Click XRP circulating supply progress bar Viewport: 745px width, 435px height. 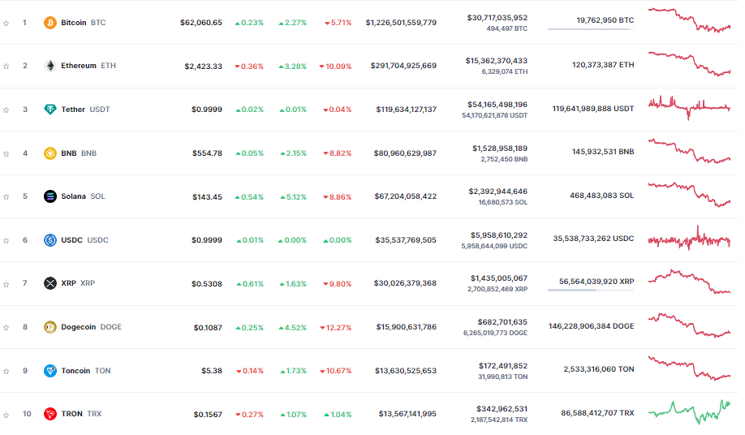click(591, 291)
